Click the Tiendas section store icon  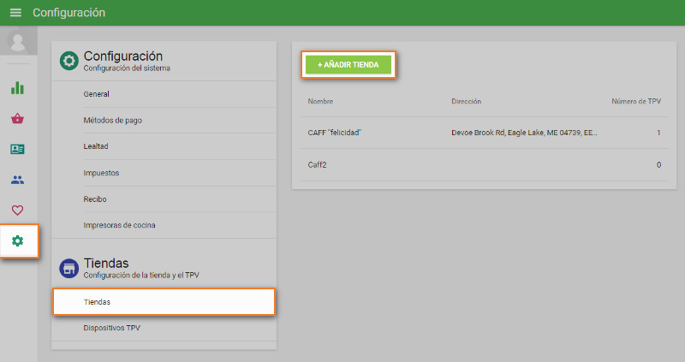pyautogui.click(x=69, y=268)
